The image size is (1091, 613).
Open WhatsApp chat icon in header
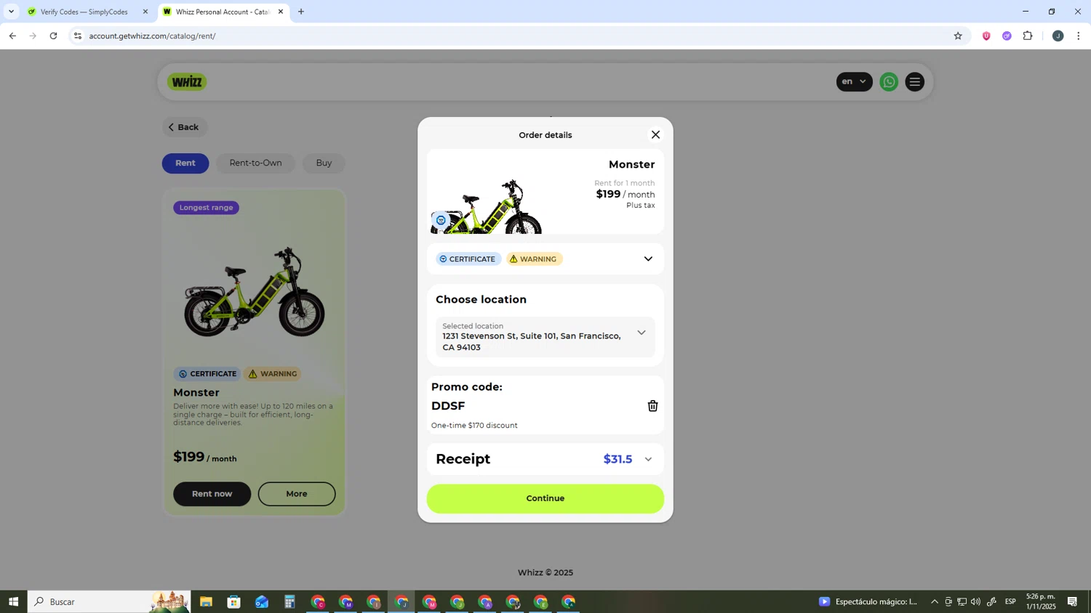tap(889, 82)
